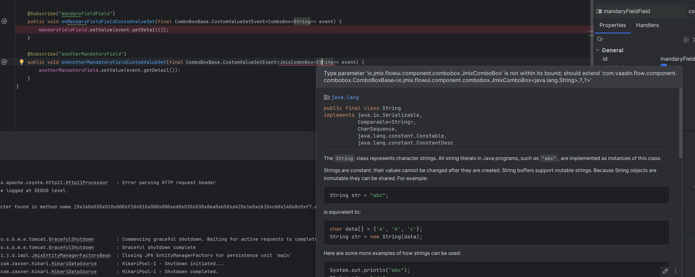
Task: Switch to the Handlers tab
Action: 647,25
